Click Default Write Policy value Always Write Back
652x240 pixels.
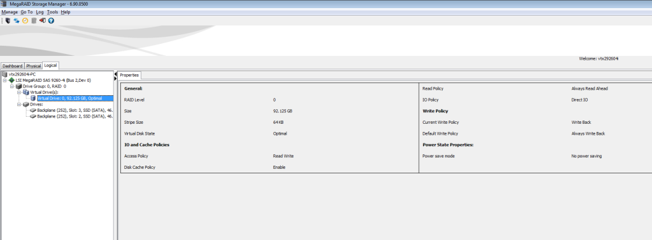(x=588, y=133)
